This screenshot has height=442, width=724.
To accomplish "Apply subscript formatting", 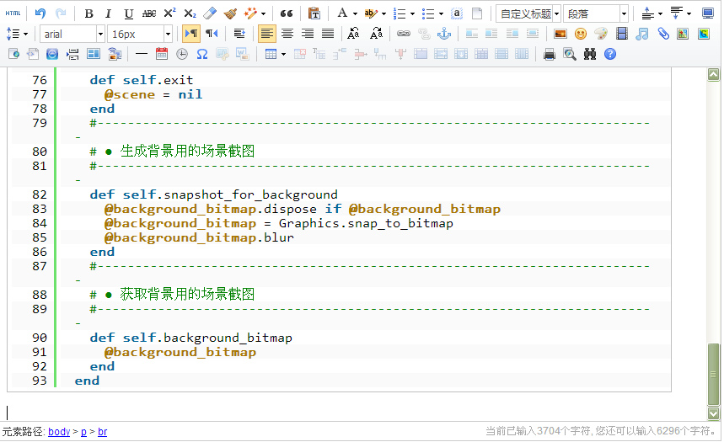I will point(190,13).
